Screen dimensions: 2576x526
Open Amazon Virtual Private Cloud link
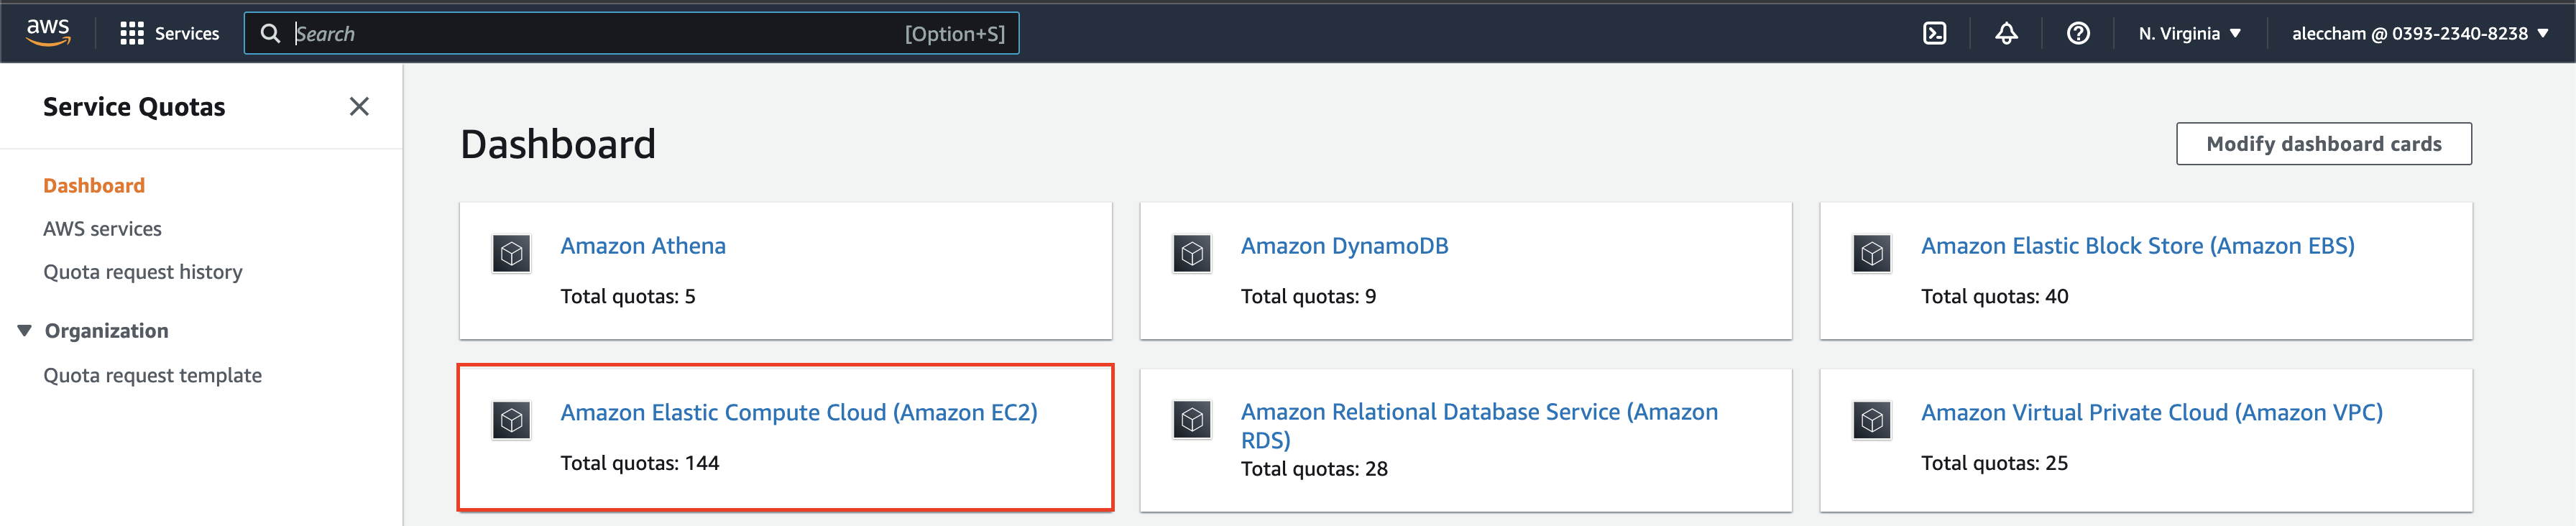click(2152, 413)
